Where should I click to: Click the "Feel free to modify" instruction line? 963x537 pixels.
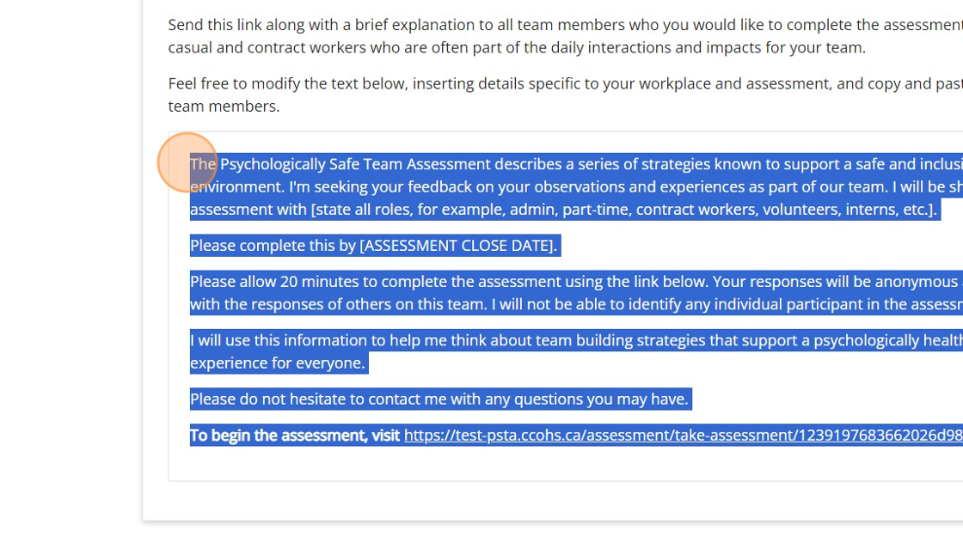click(565, 83)
